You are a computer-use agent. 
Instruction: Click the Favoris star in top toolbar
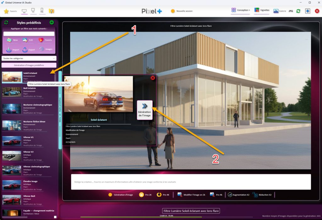(6, 11)
